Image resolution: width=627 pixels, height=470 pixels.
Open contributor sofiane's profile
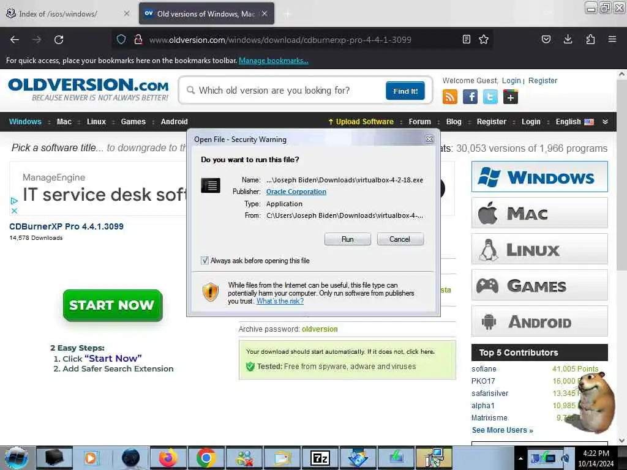click(484, 369)
